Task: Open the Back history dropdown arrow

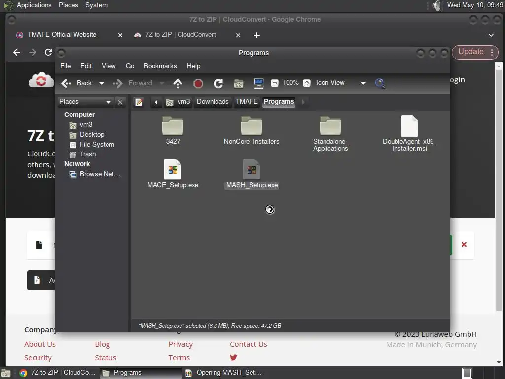Action: (x=102, y=83)
